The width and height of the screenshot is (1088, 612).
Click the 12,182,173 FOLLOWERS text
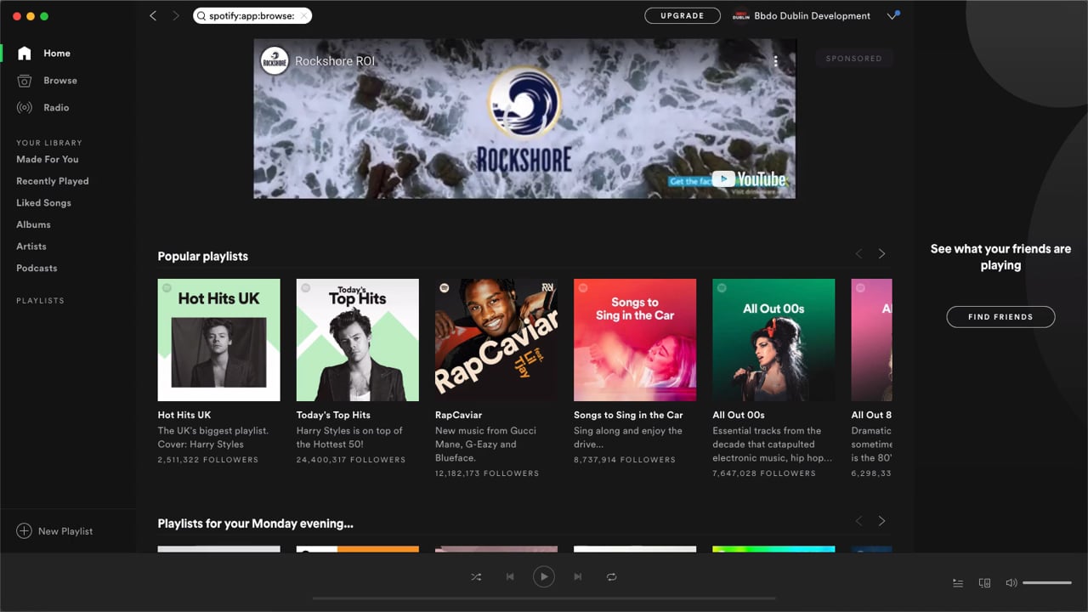(487, 473)
